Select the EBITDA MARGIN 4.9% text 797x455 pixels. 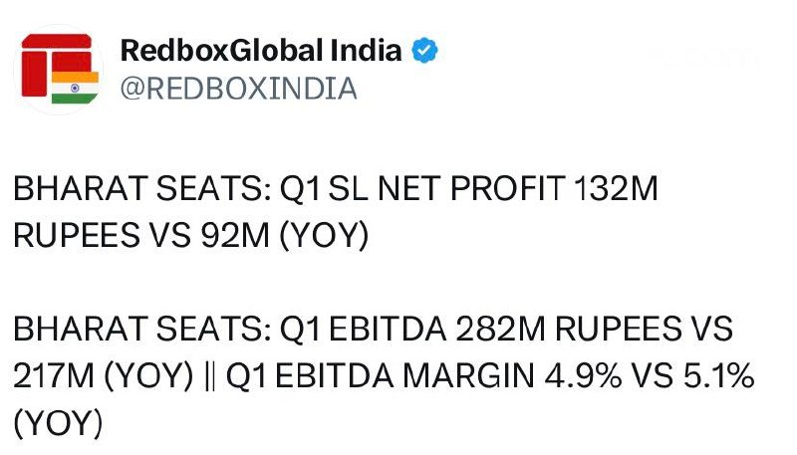448,375
